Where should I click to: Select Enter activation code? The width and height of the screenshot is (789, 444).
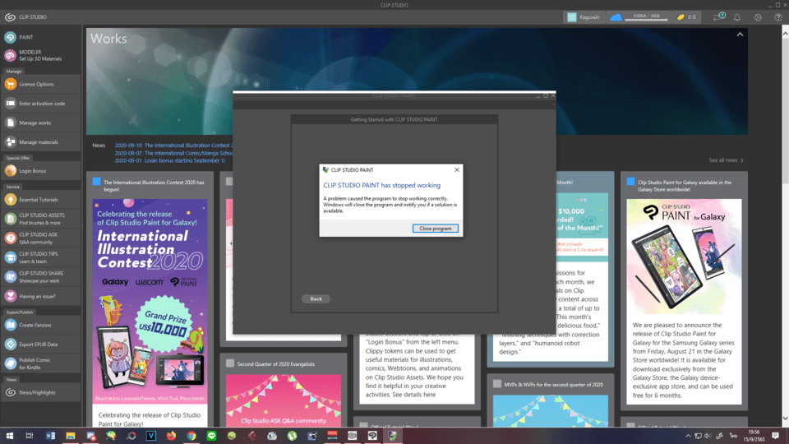point(40,104)
